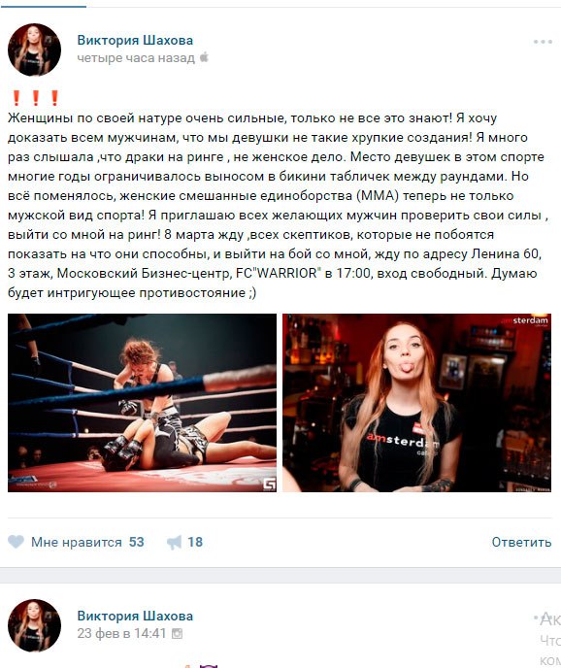561x668 pixels.
Task: Click 'Мне нравится' like label
Action: pyautogui.click(x=77, y=542)
